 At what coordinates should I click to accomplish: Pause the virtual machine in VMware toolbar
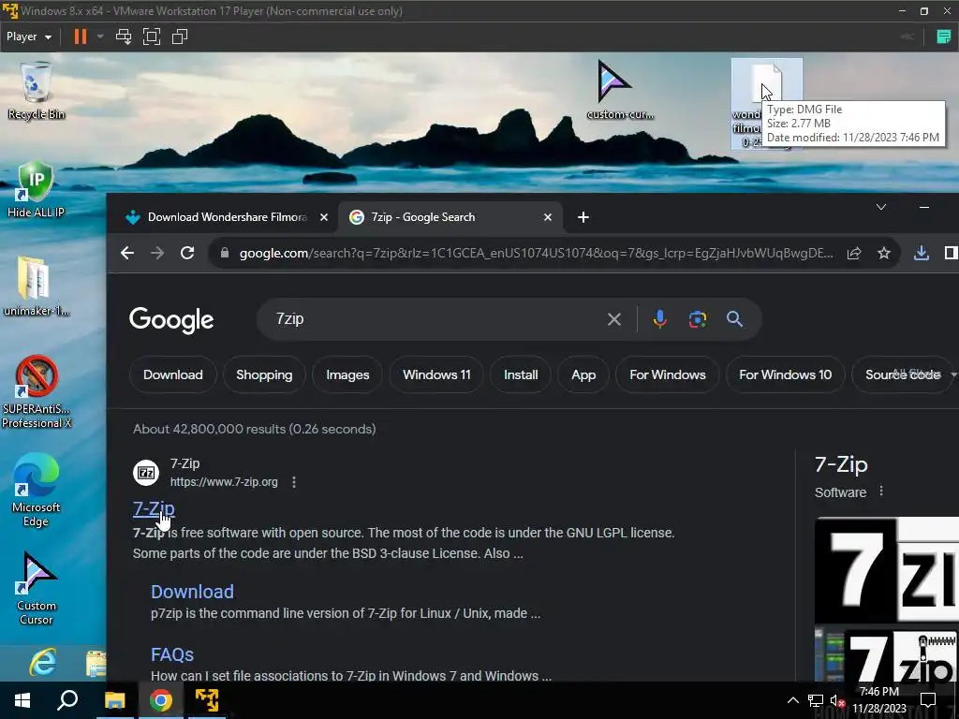[x=81, y=37]
